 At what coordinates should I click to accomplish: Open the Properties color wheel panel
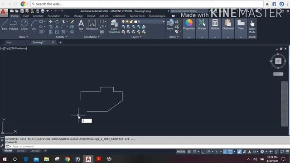pos(189,24)
